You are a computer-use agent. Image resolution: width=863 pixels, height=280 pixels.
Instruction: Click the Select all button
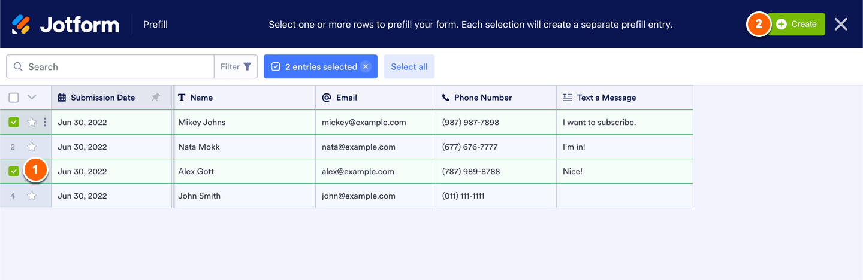click(409, 67)
